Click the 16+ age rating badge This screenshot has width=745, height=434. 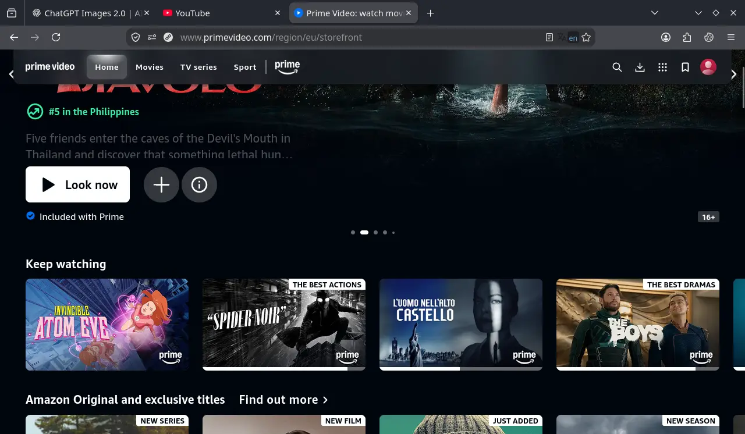[708, 217]
